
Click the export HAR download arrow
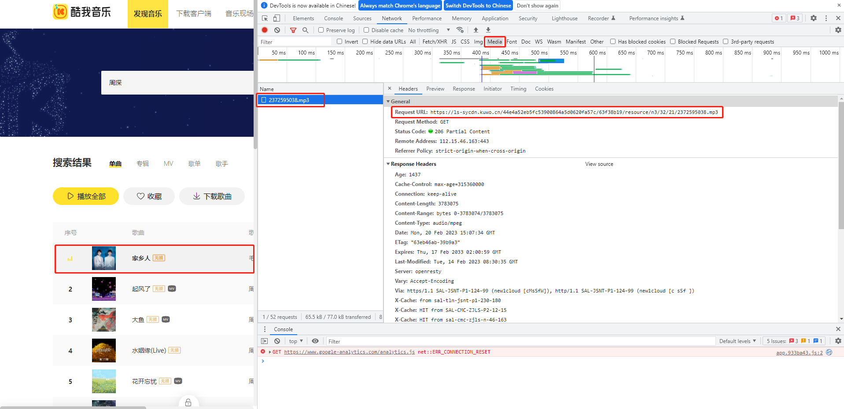click(488, 30)
